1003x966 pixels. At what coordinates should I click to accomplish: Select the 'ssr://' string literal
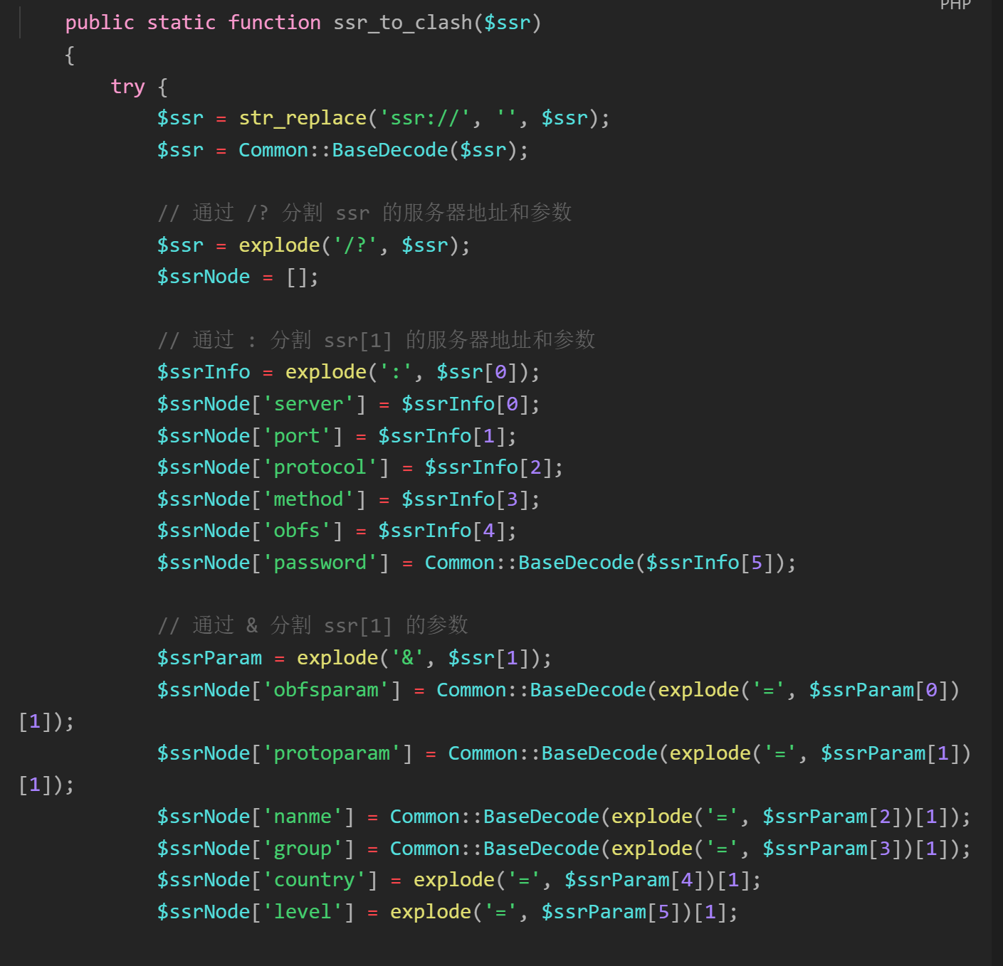pos(426,118)
